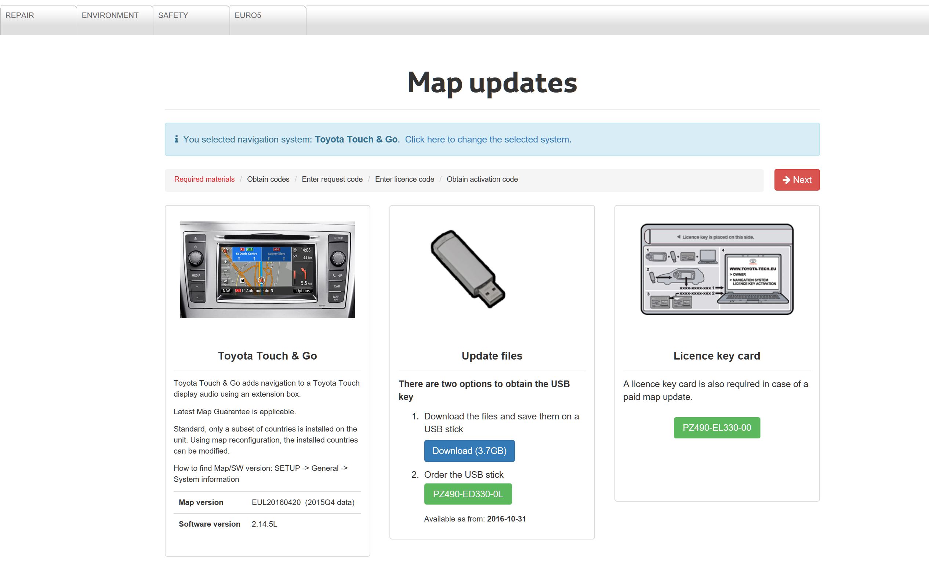Click the red Next button
929x581 pixels.
click(x=797, y=180)
